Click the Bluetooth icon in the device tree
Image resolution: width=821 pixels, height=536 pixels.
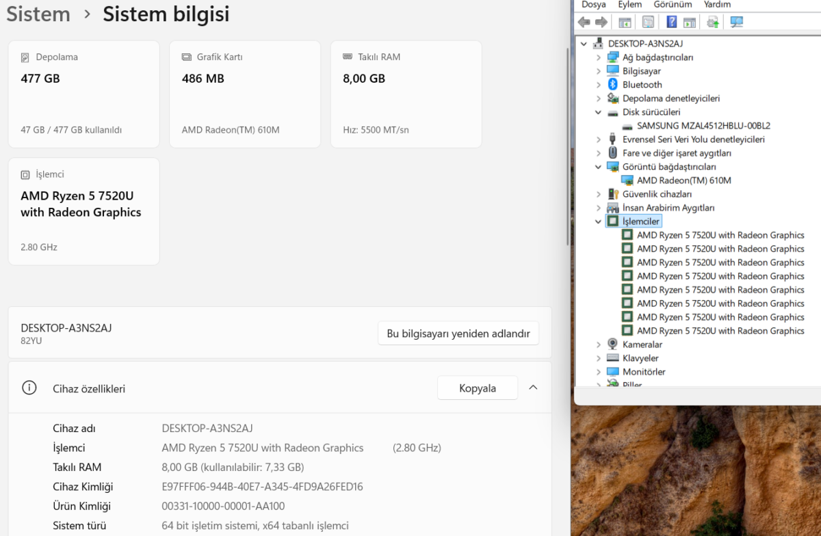(x=613, y=84)
